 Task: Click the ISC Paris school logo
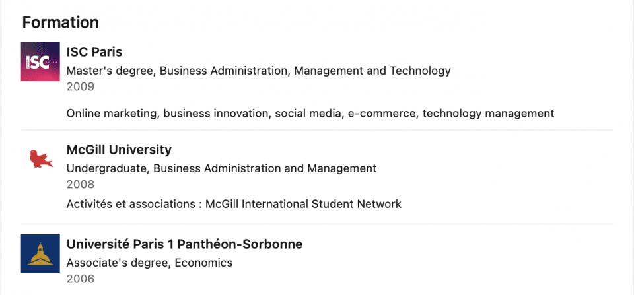tap(40, 61)
